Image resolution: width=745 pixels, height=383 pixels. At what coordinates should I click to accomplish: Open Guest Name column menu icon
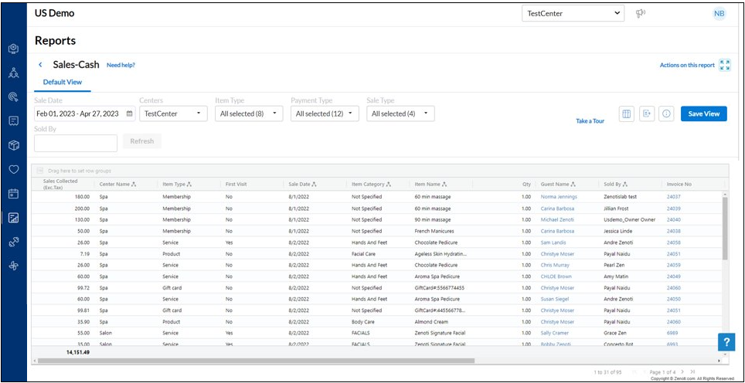573,184
